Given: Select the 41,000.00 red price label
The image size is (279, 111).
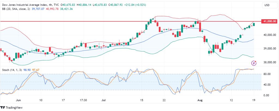Looking at the screenshot, I should (x=269, y=21).
